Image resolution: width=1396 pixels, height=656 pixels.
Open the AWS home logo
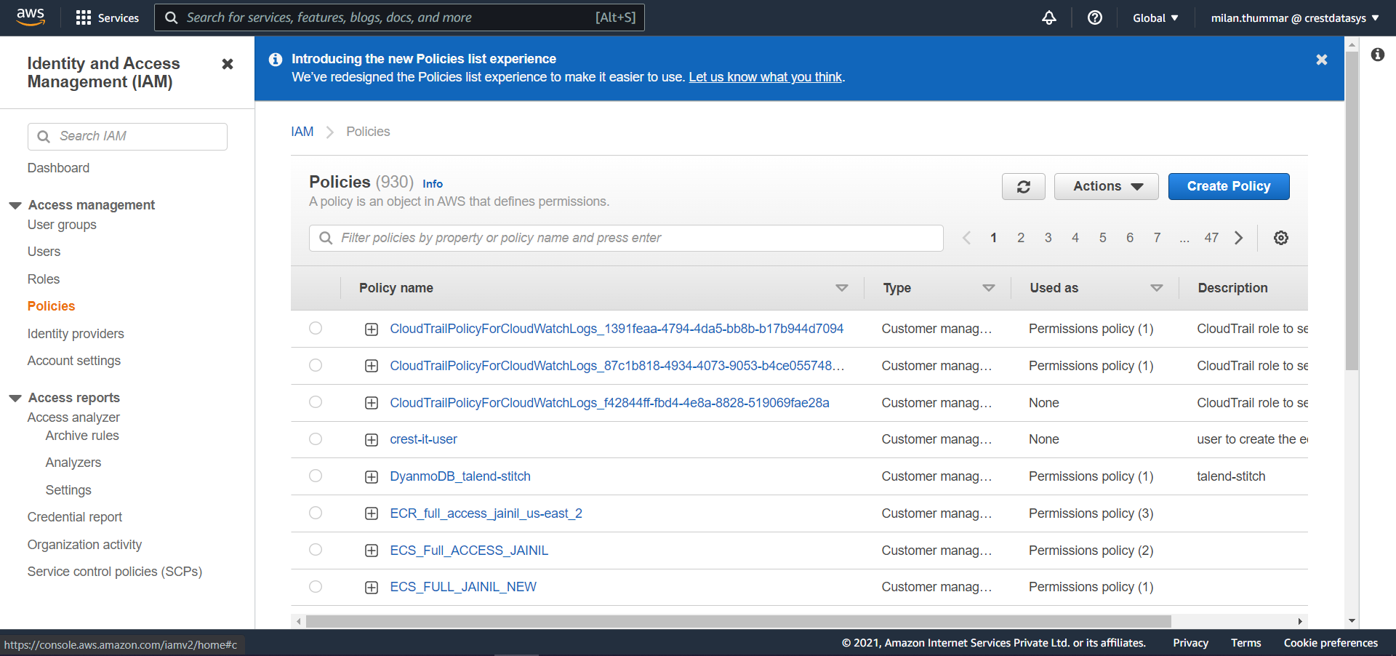[x=31, y=17]
